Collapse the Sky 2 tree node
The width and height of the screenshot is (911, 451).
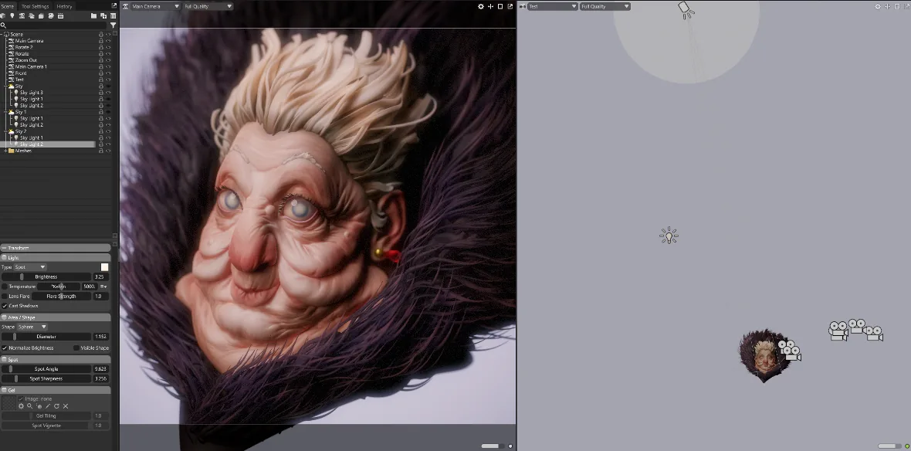click(x=5, y=131)
